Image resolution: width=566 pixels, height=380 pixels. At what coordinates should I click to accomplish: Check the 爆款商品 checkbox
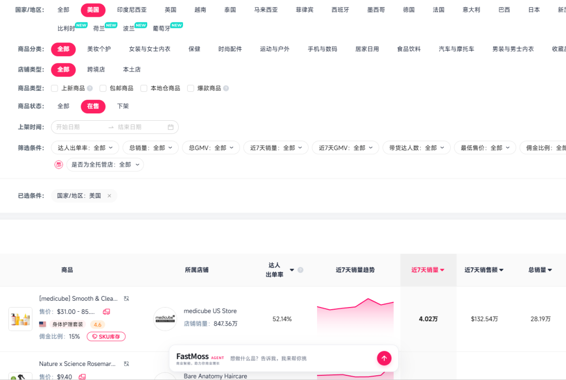tap(191, 88)
